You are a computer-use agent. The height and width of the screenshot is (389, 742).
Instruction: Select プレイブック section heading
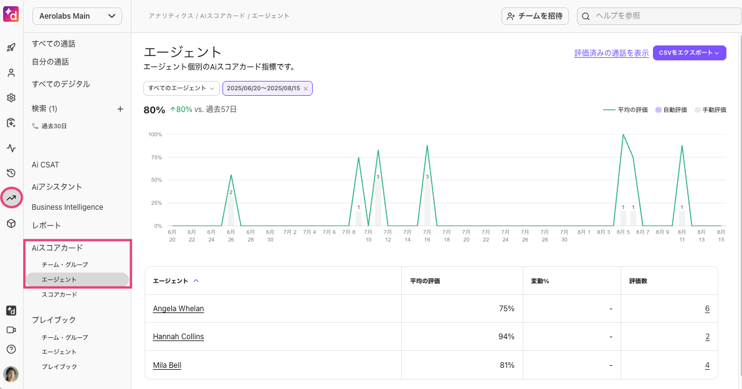[x=54, y=320]
